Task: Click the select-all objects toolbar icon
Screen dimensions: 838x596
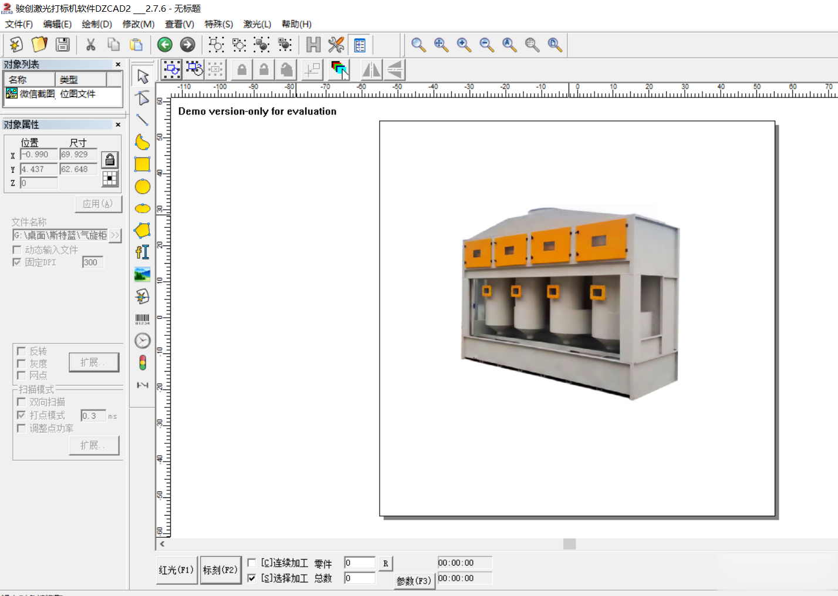Action: pos(171,70)
